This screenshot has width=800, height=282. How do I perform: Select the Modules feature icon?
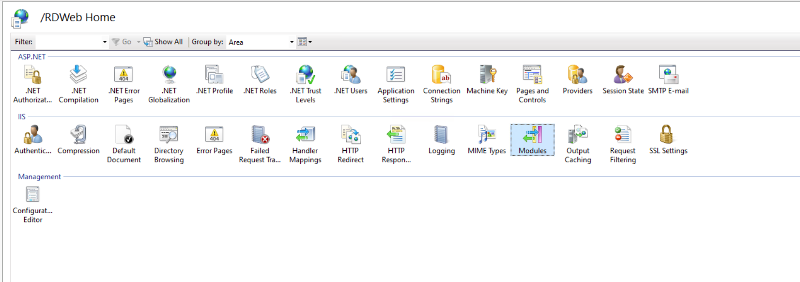pos(533,140)
